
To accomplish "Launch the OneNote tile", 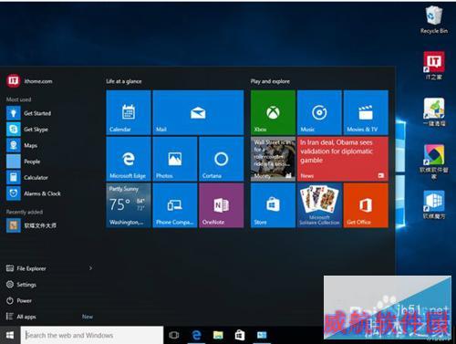I will click(222, 205).
